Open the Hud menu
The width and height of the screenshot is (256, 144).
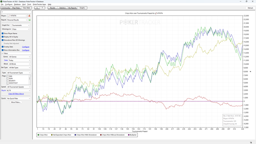(x=24, y=4)
